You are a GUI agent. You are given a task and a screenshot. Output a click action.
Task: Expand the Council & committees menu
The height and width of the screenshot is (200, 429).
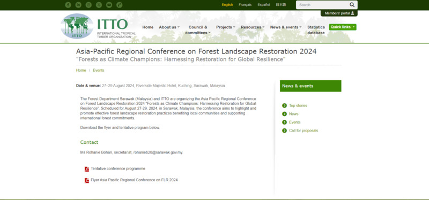click(x=198, y=30)
